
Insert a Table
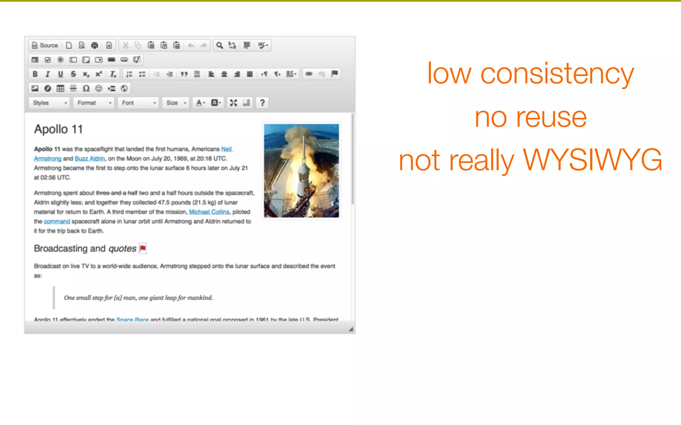(x=61, y=88)
